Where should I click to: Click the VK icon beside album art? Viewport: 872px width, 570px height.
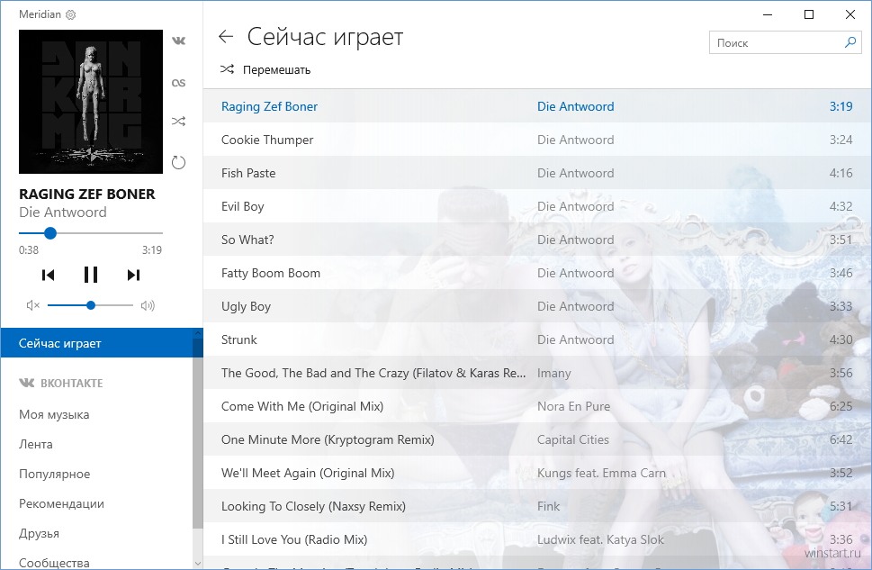click(x=178, y=41)
